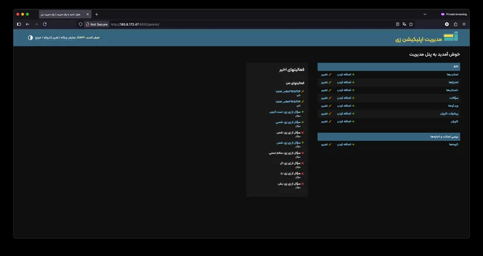
Task: Click the مدیریت اپلیکیشن زی site title
Action: (420, 39)
